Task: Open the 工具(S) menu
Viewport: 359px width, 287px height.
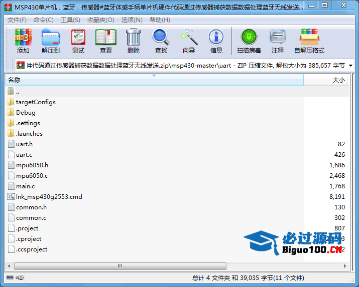Action: (x=70, y=20)
